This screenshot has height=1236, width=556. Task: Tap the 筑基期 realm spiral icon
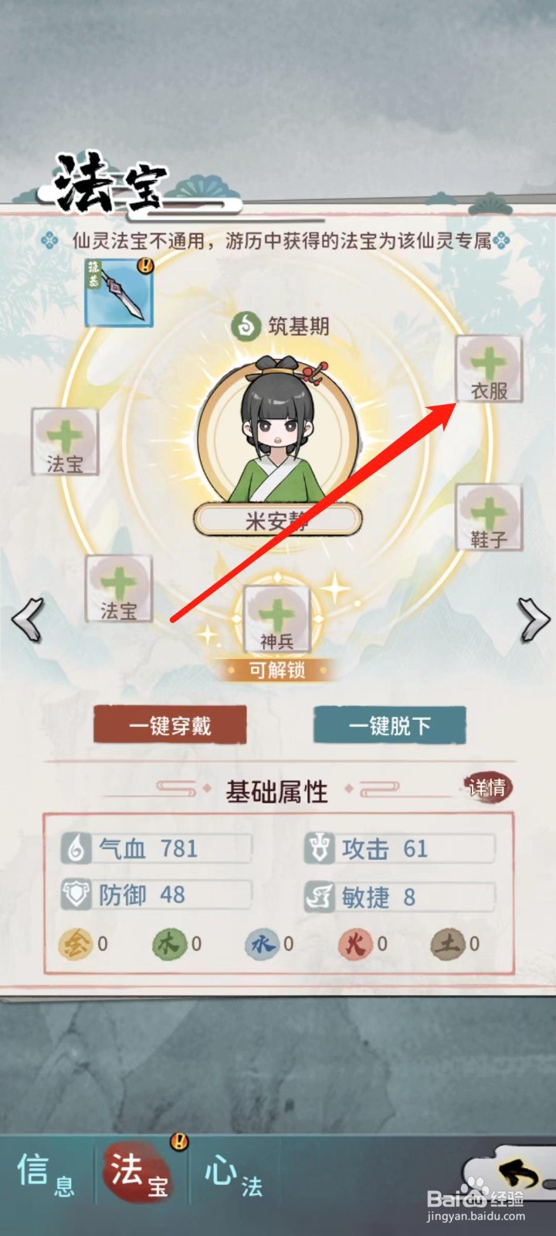(246, 325)
